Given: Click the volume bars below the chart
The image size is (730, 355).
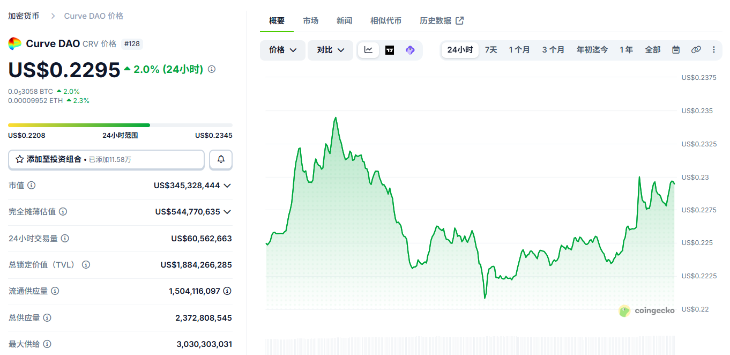Looking at the screenshot, I should click(x=470, y=346).
